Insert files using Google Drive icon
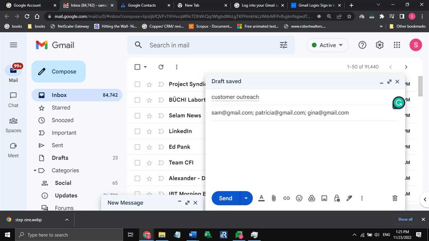 (312, 198)
